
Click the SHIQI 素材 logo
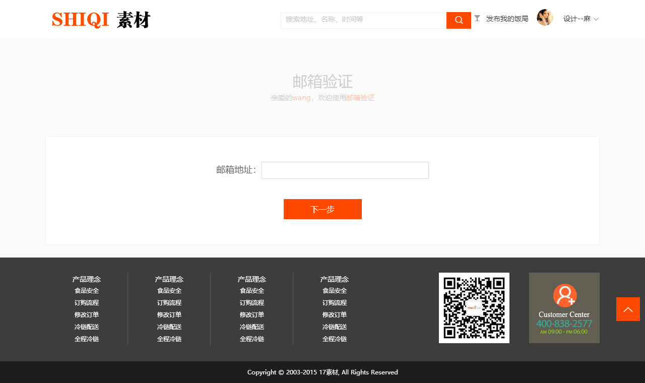coord(101,20)
